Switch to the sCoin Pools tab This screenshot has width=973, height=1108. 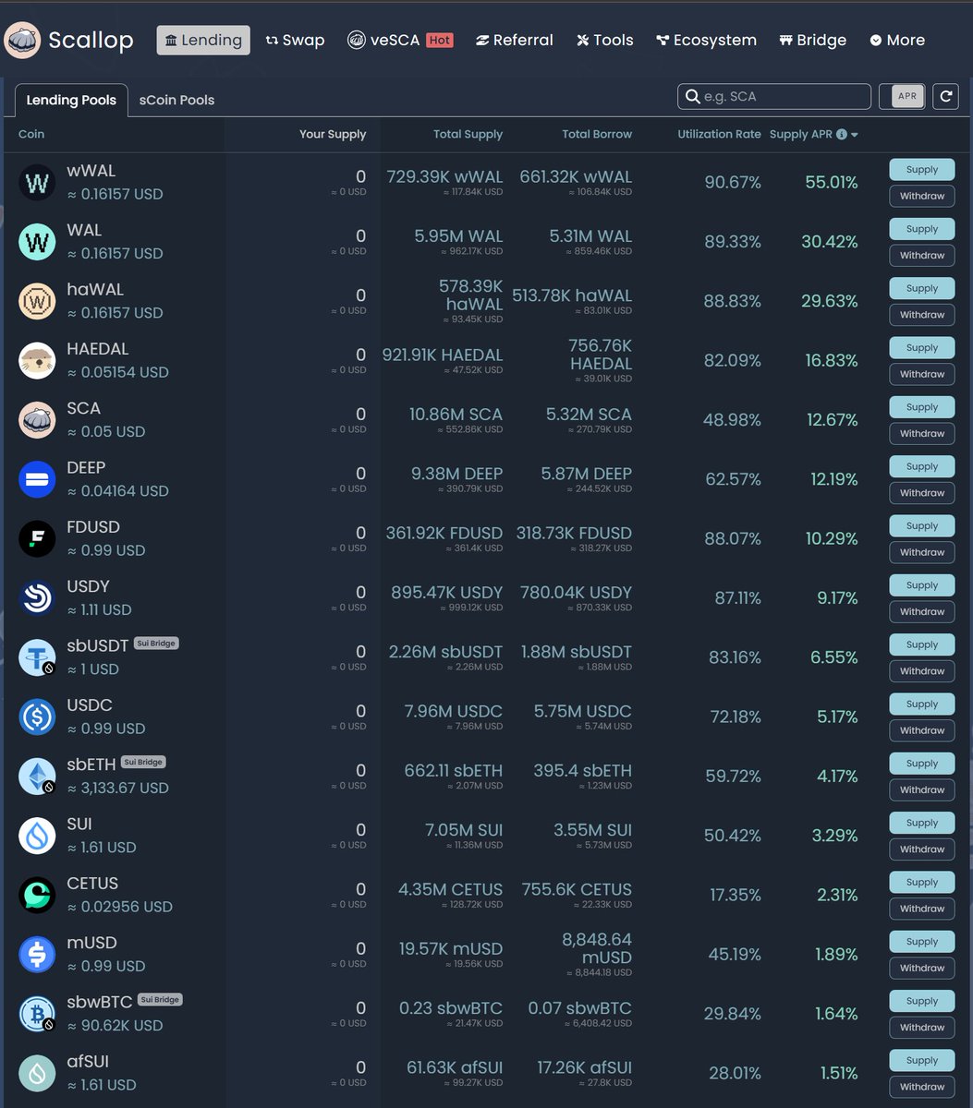click(x=176, y=100)
